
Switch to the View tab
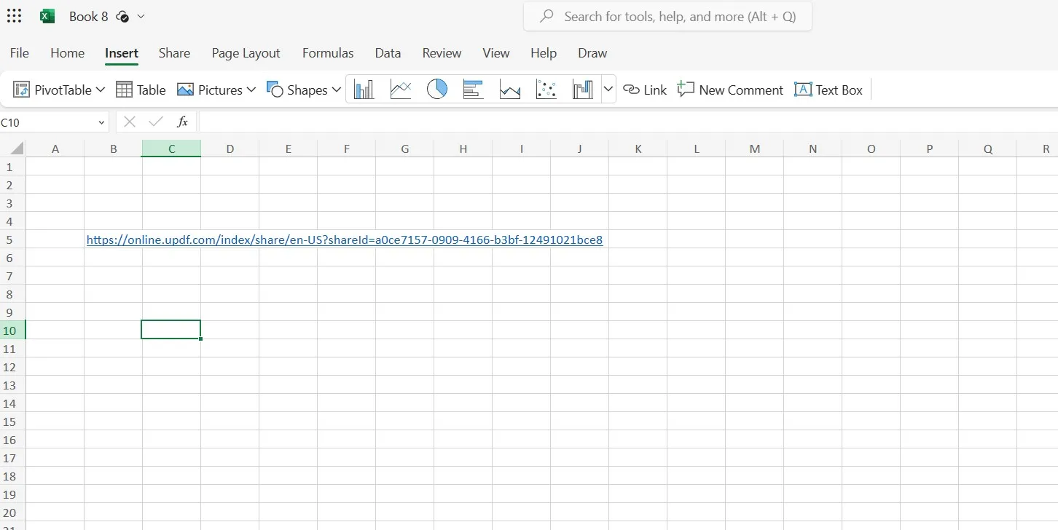pos(496,53)
